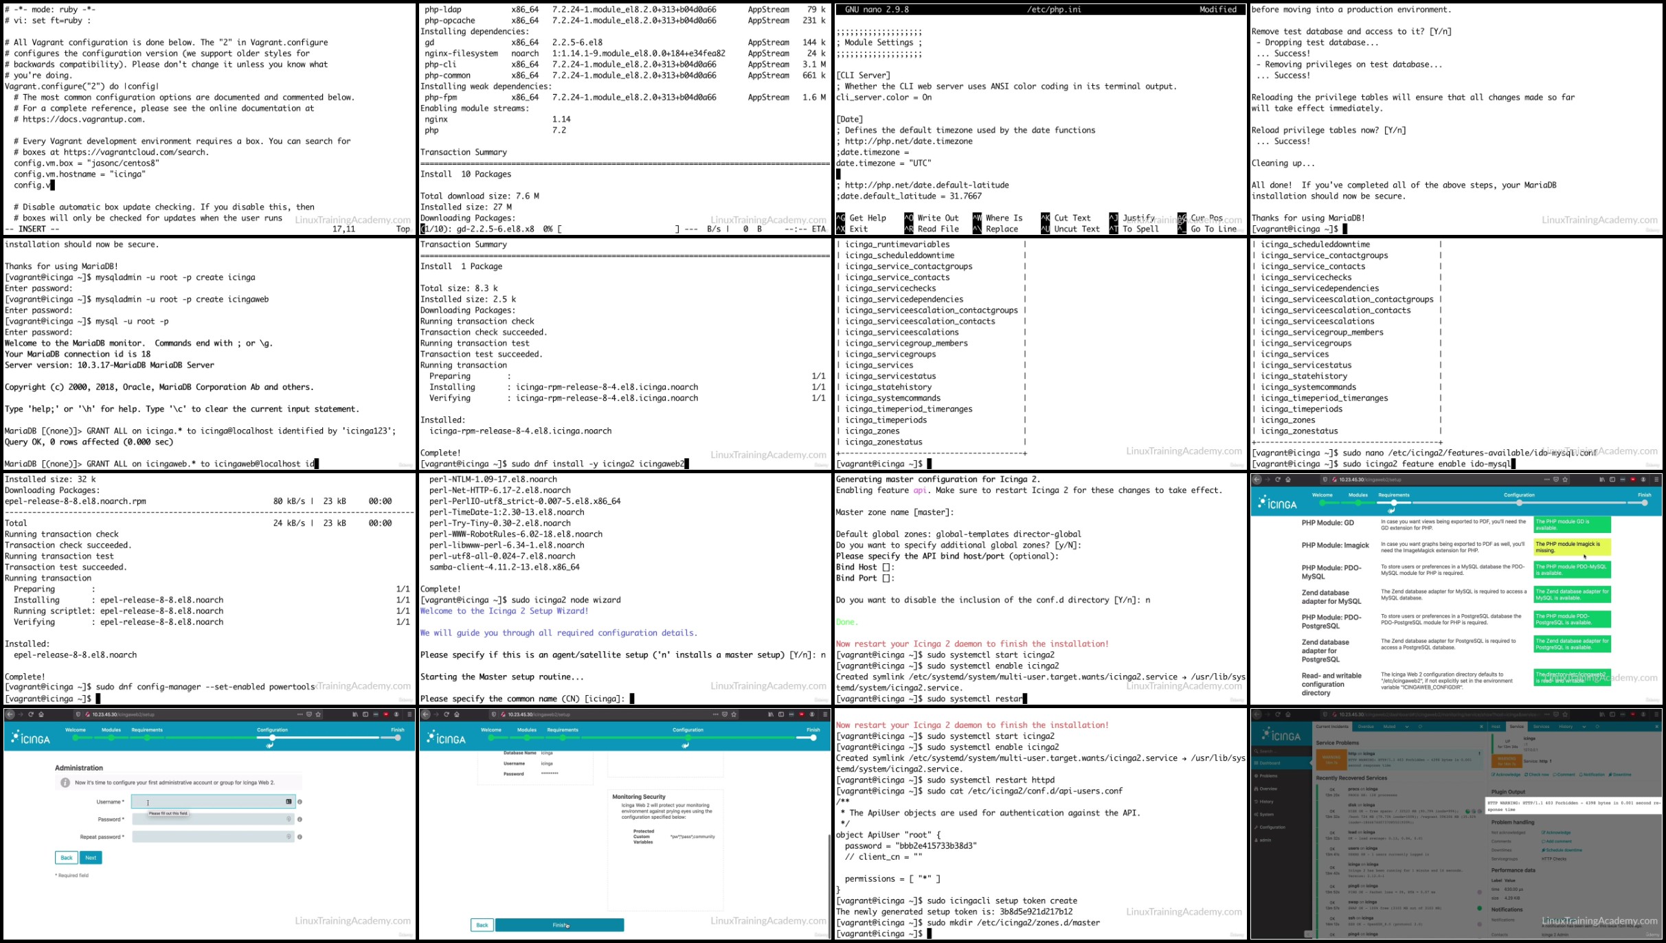Click the orange WARNING badge under Service Problems
1666x943 pixels.
tap(1331, 760)
